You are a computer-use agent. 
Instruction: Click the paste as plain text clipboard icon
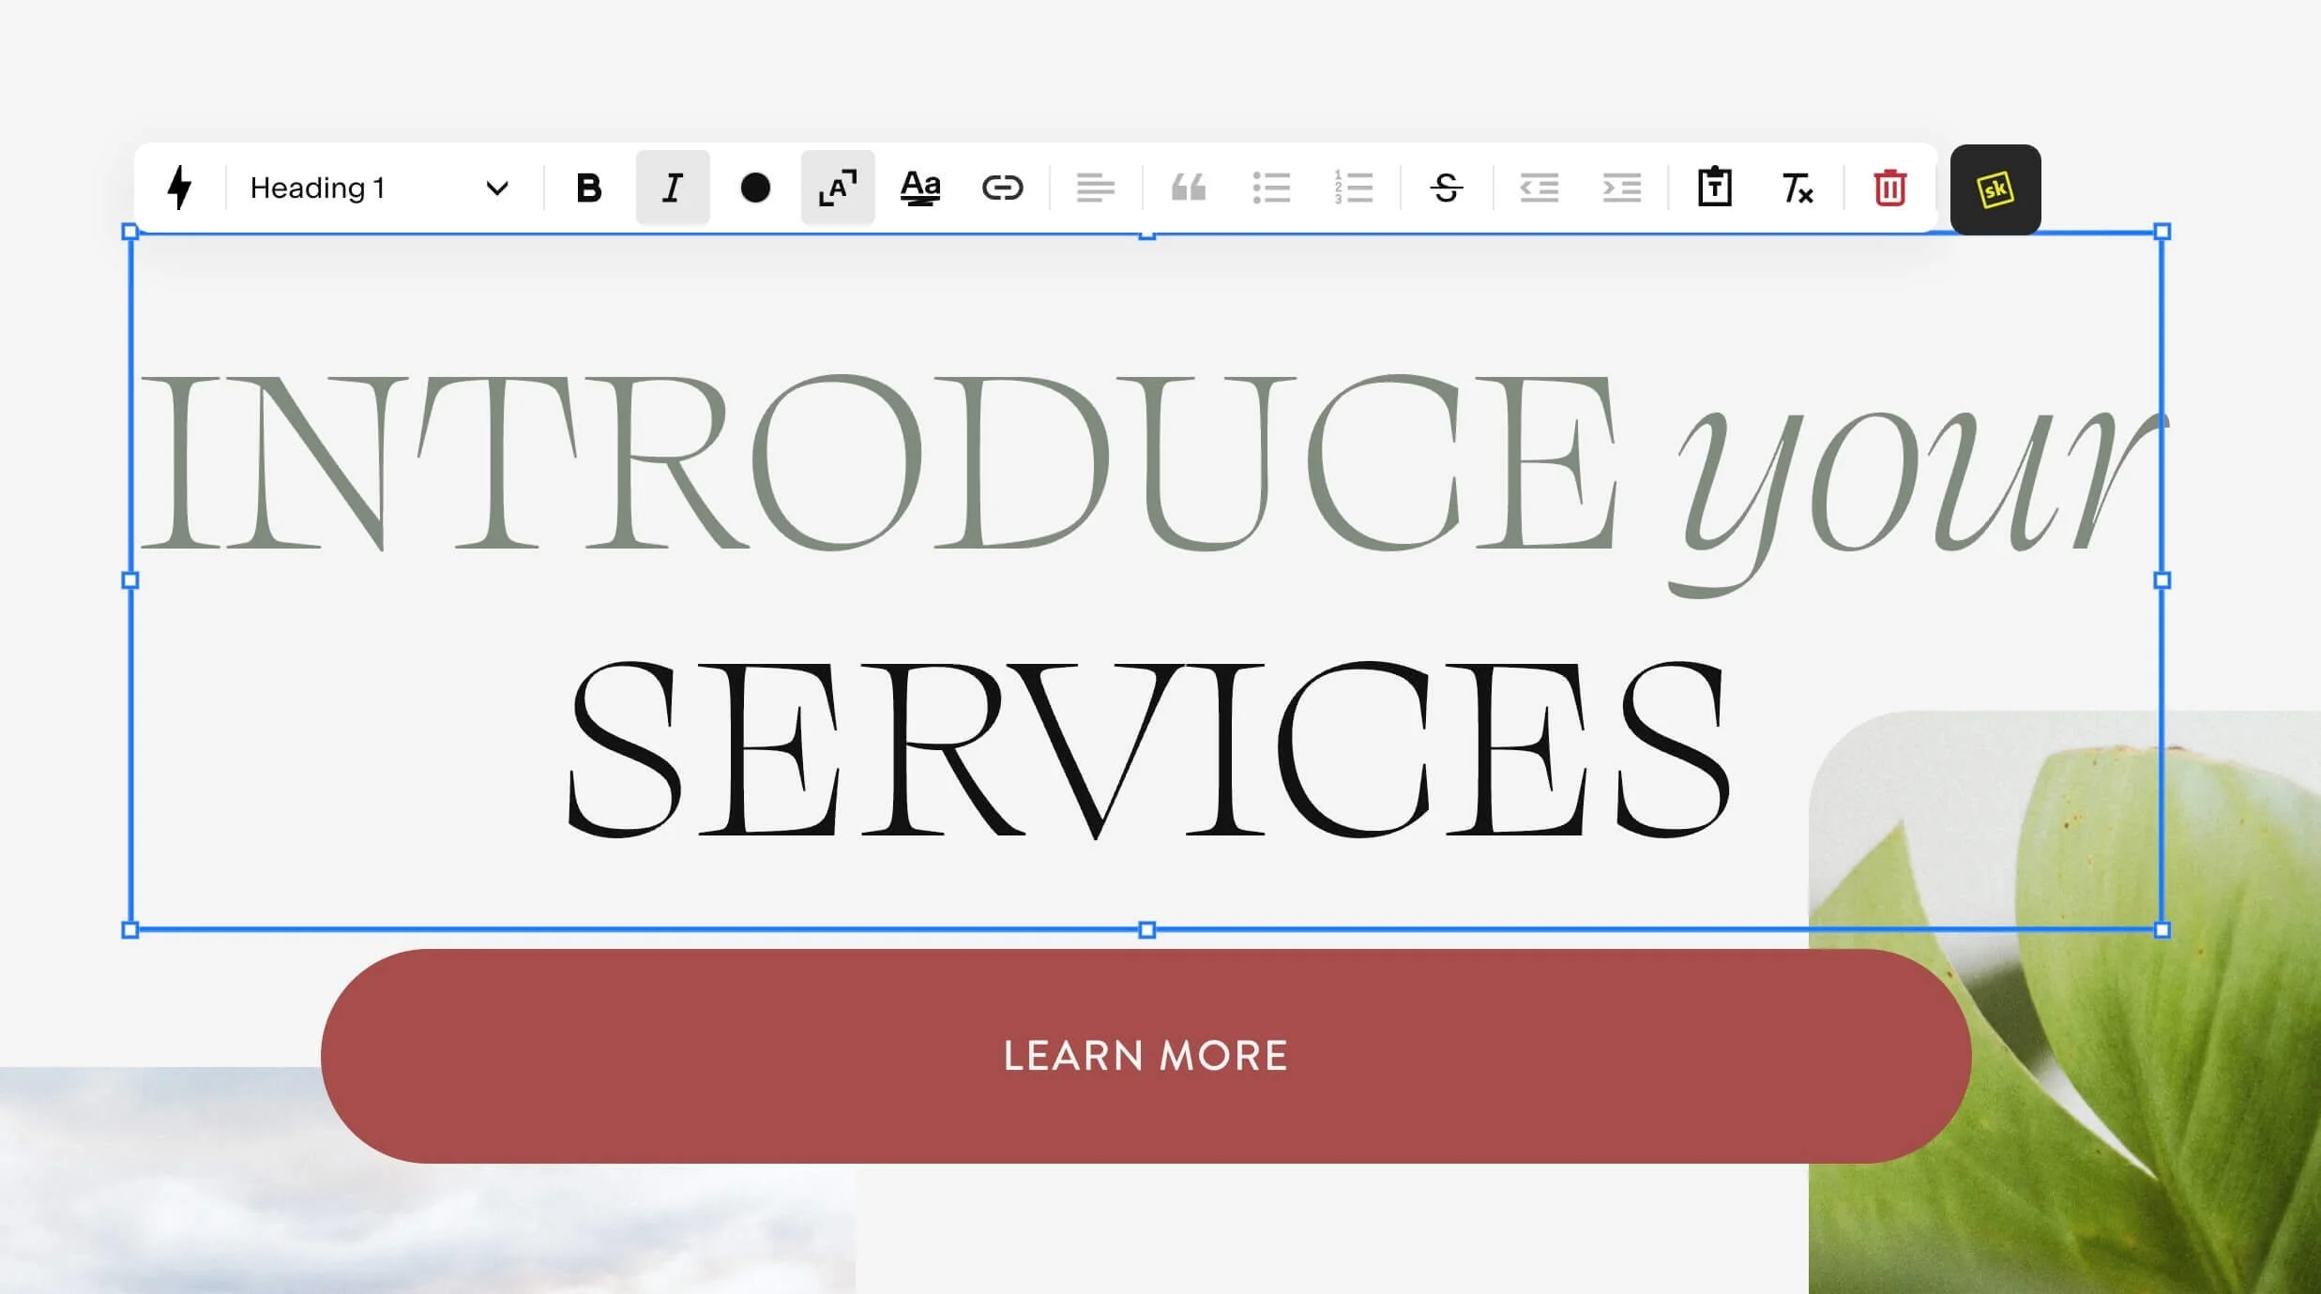pos(1714,188)
